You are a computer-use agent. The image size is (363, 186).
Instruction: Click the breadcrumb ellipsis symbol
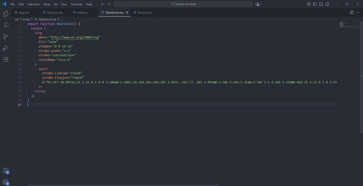pyautogui.click(x=61, y=19)
